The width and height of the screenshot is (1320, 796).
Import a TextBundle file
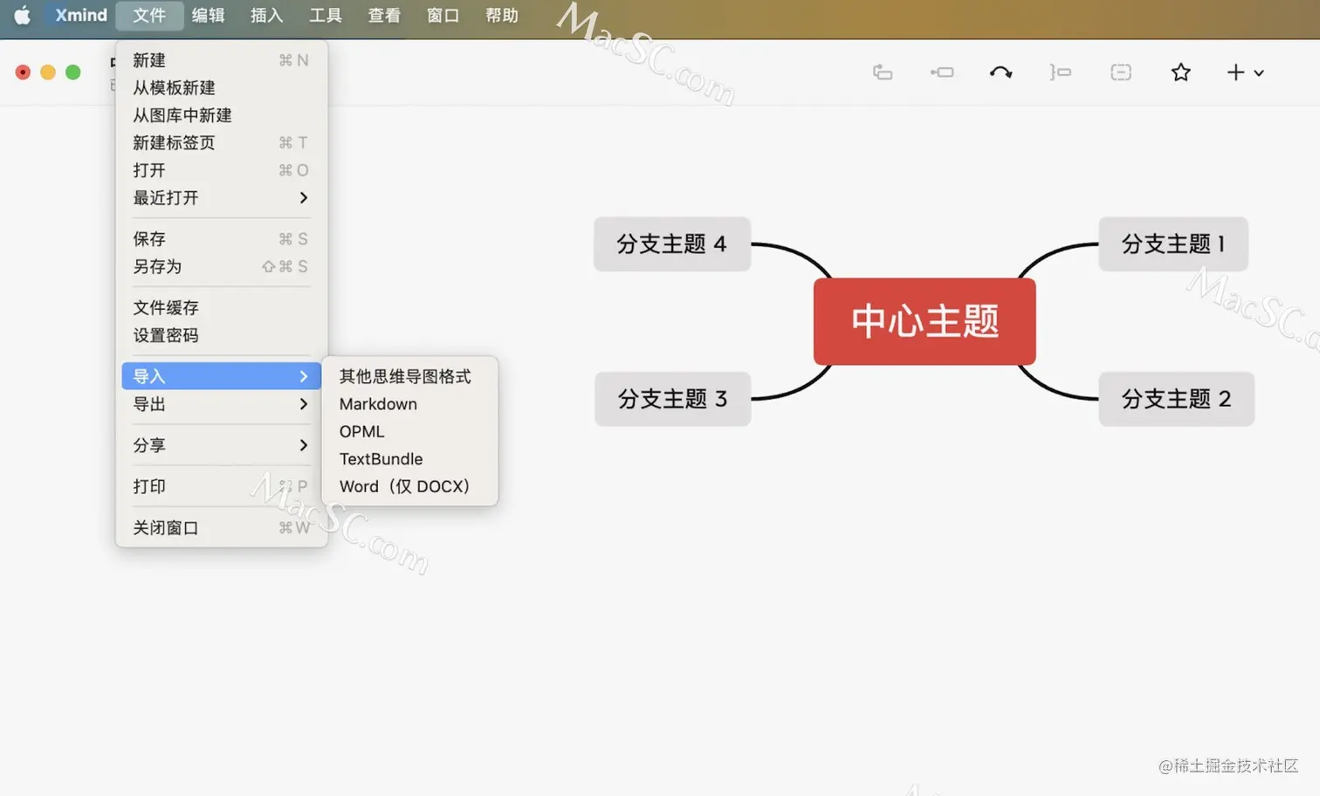409,459
